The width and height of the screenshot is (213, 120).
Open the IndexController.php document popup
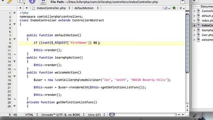[x=51, y=8]
